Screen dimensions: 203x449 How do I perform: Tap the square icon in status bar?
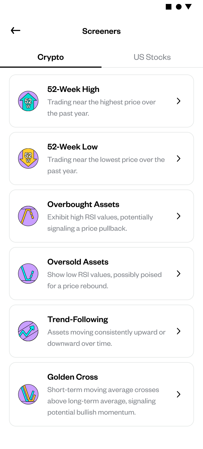169,7
